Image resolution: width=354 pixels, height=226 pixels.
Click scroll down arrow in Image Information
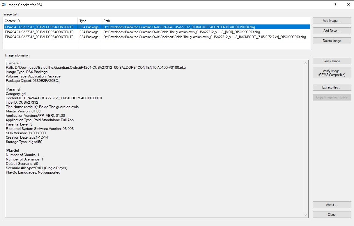coord(306,215)
